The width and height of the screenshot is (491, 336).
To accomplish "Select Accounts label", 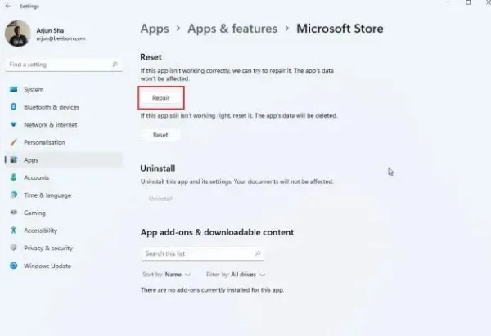I will click(36, 177).
